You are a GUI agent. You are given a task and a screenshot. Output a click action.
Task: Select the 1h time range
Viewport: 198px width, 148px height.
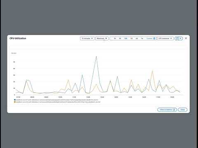[115, 39]
